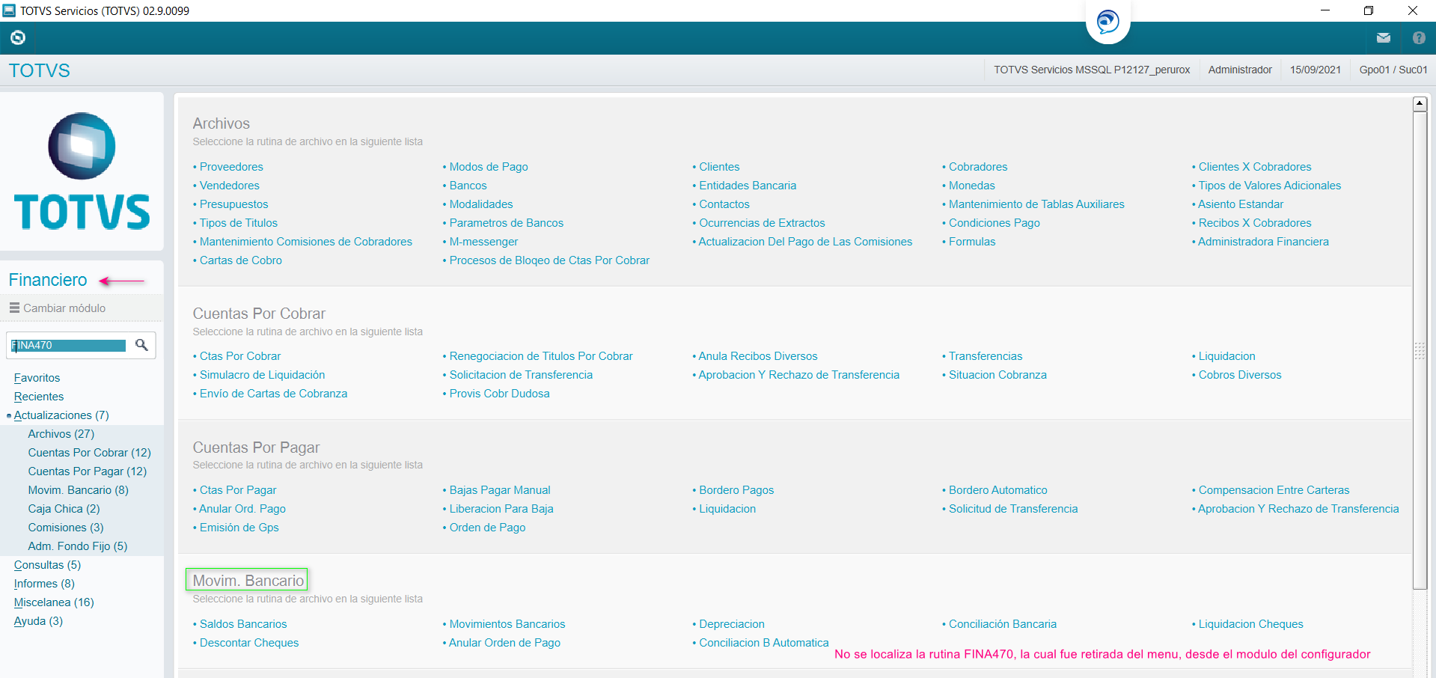Open Mantenimiento Comisiones de Cobradores
The height and width of the screenshot is (678, 1436).
pyautogui.click(x=306, y=242)
